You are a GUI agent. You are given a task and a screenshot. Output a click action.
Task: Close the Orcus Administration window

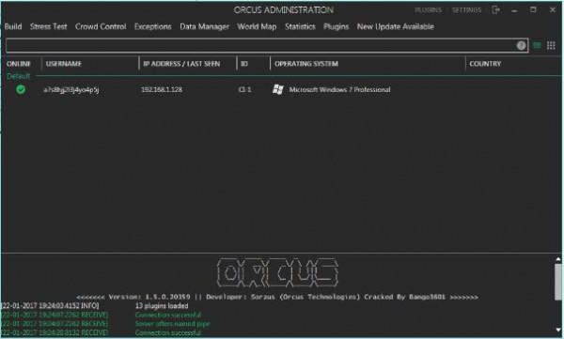pyautogui.click(x=553, y=9)
